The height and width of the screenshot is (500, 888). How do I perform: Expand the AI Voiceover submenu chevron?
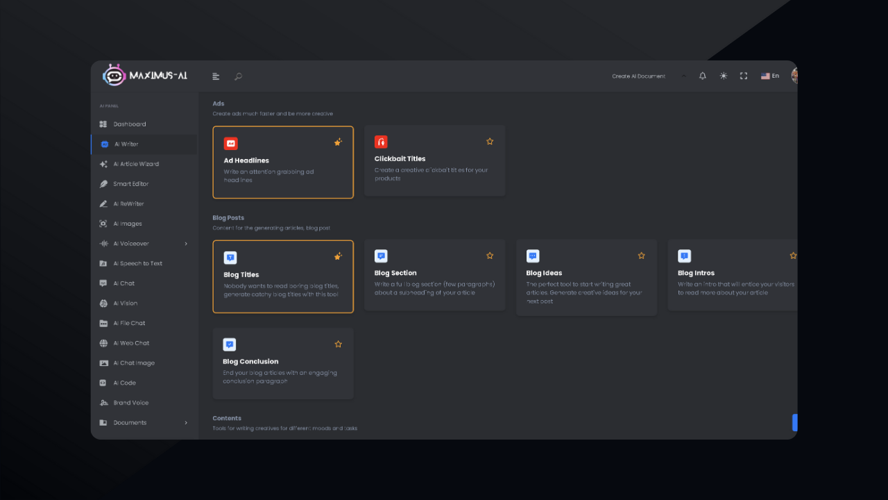[186, 244]
